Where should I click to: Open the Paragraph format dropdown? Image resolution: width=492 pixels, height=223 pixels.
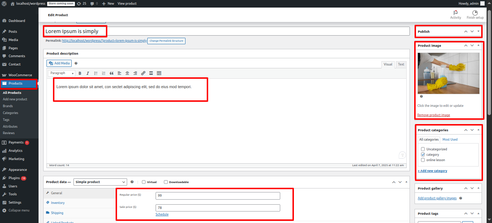(x=62, y=73)
